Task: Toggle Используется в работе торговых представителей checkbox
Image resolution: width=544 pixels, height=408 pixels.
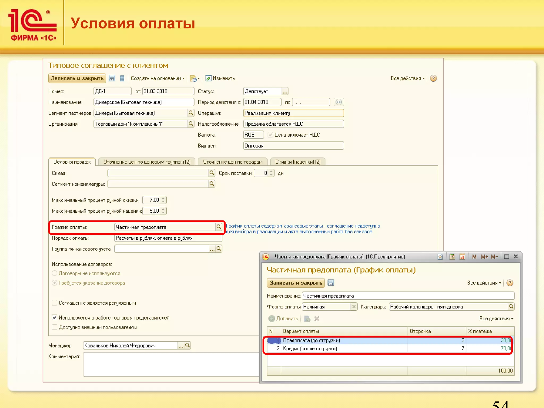Action: coord(54,317)
